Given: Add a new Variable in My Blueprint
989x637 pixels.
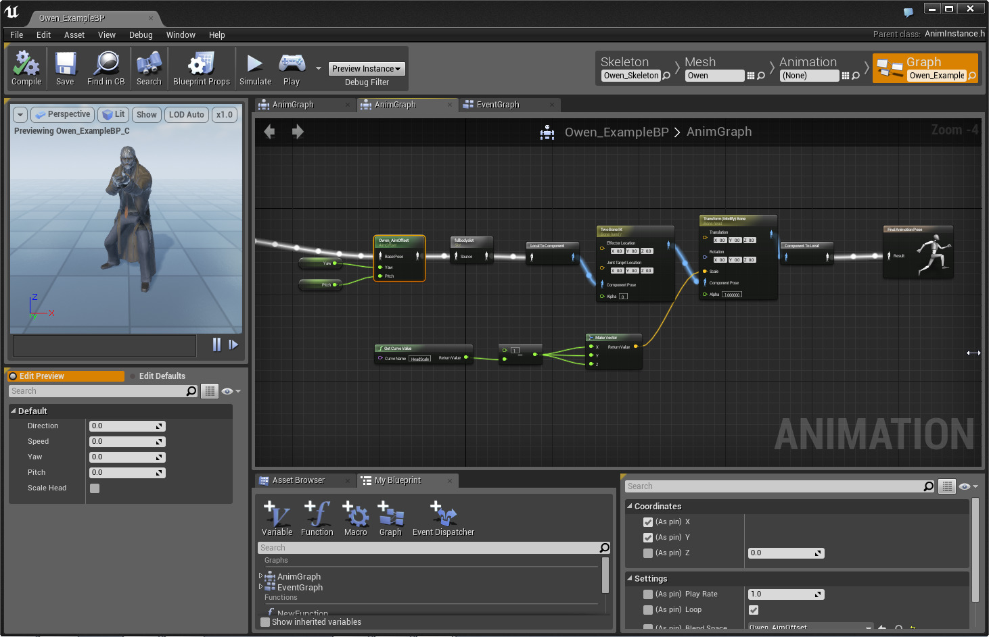Looking at the screenshot, I should point(277,518).
